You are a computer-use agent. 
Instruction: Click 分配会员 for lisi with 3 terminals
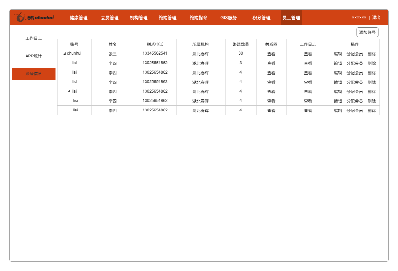355,63
